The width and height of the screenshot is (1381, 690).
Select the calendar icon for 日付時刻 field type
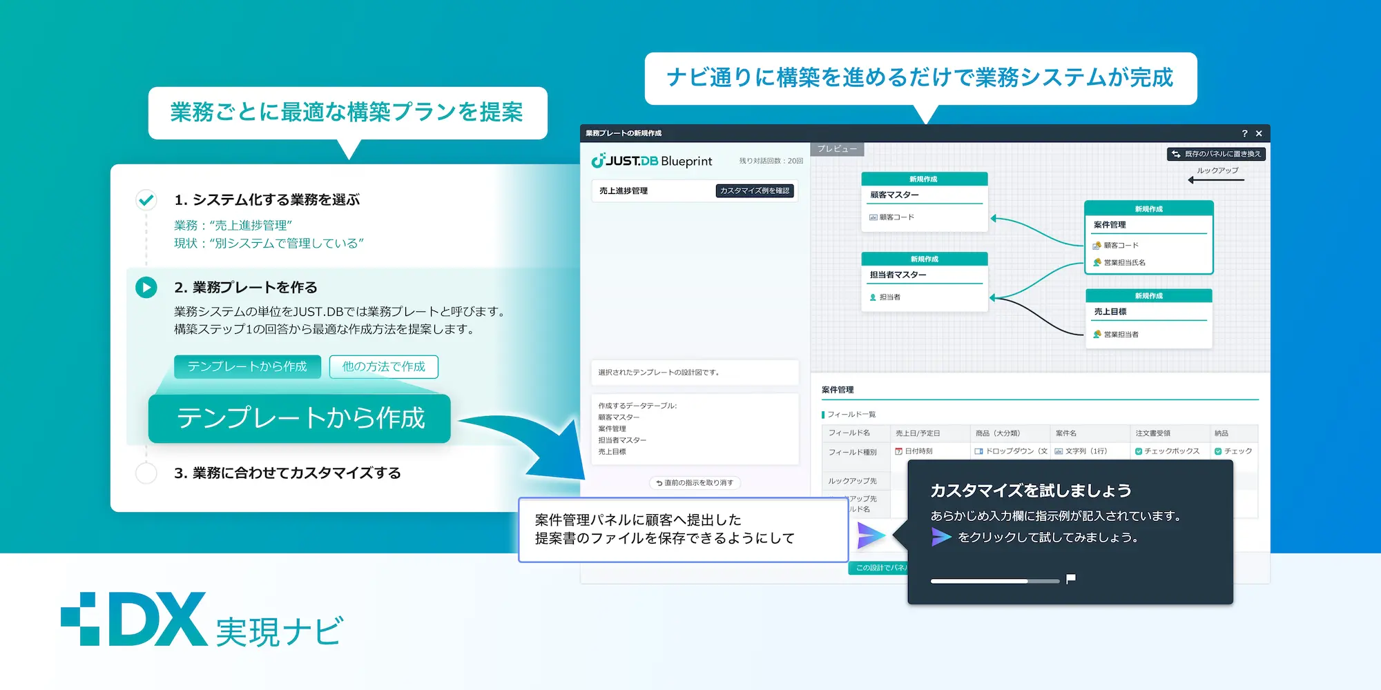click(898, 450)
